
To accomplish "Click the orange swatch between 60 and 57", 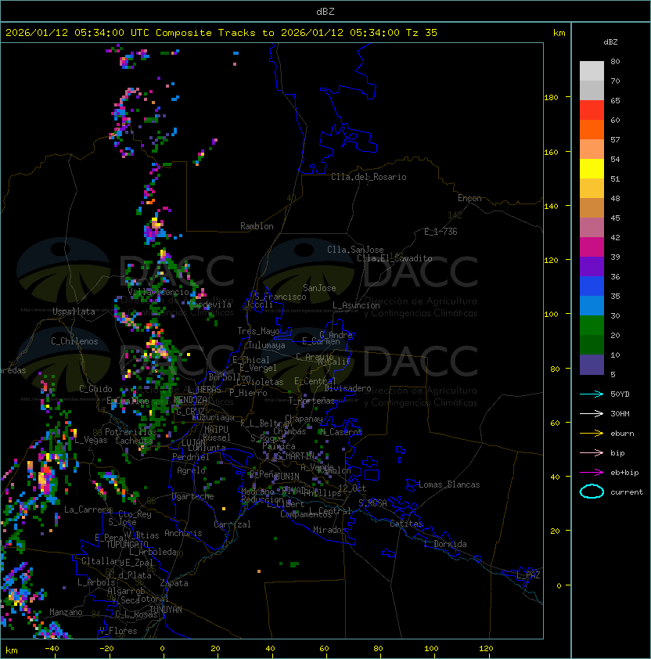I will click(x=592, y=129).
